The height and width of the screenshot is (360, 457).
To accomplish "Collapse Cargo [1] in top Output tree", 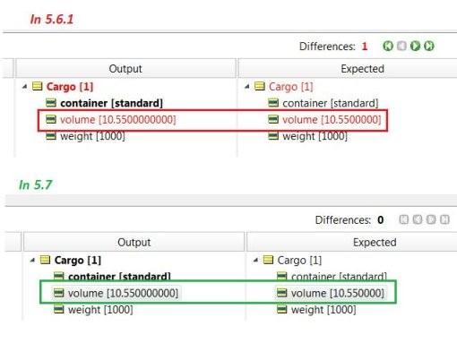I will (x=25, y=87).
